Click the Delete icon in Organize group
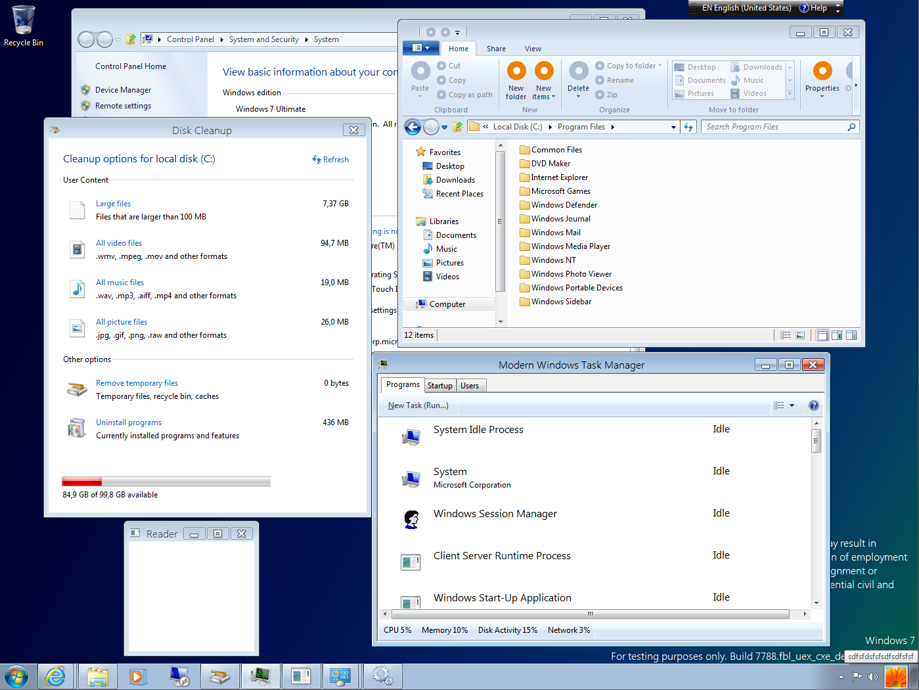 (578, 71)
